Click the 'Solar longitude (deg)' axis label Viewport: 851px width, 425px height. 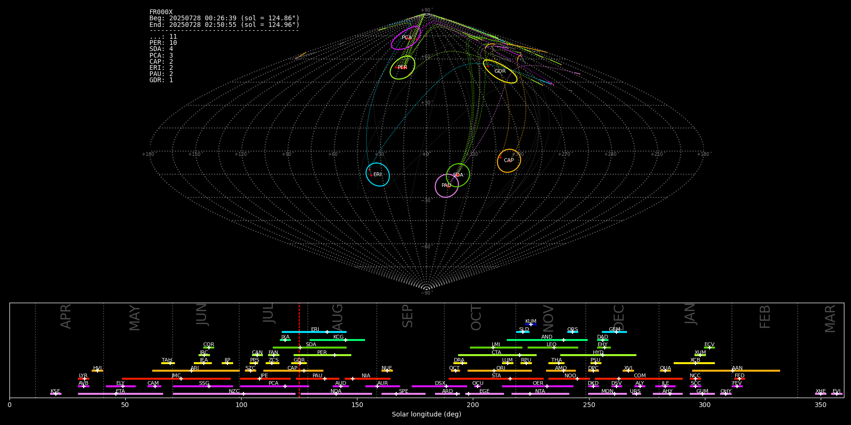[426, 414]
